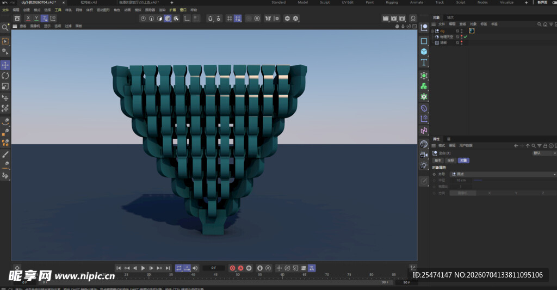Select the Rotate tool in left toolbar

coord(5,76)
